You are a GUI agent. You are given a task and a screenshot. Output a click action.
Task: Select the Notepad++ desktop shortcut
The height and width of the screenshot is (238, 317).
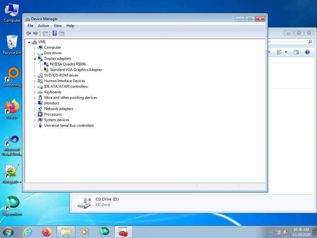click(x=12, y=174)
